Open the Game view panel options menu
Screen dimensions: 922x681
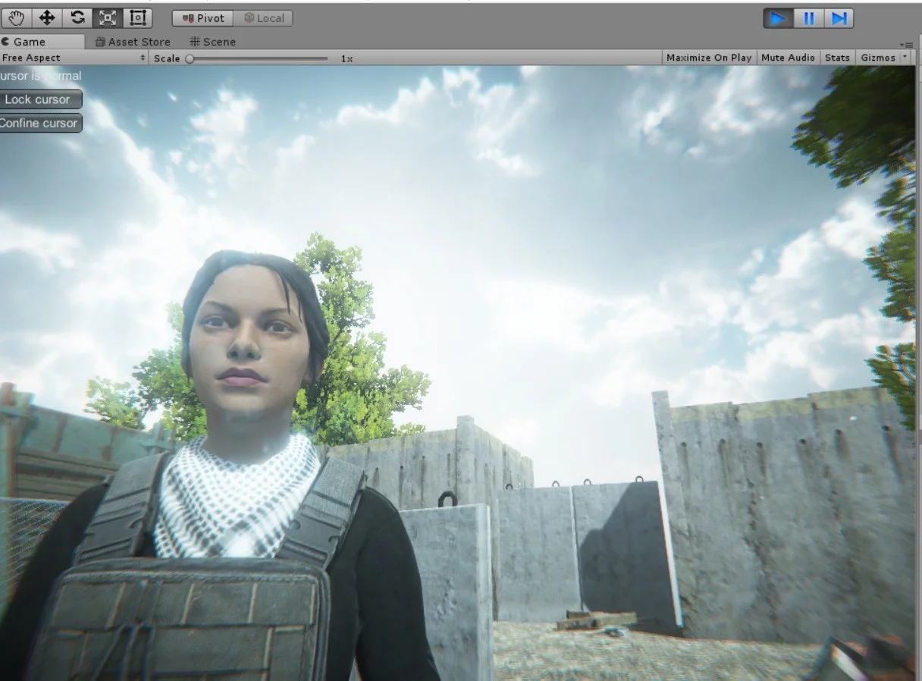(907, 44)
